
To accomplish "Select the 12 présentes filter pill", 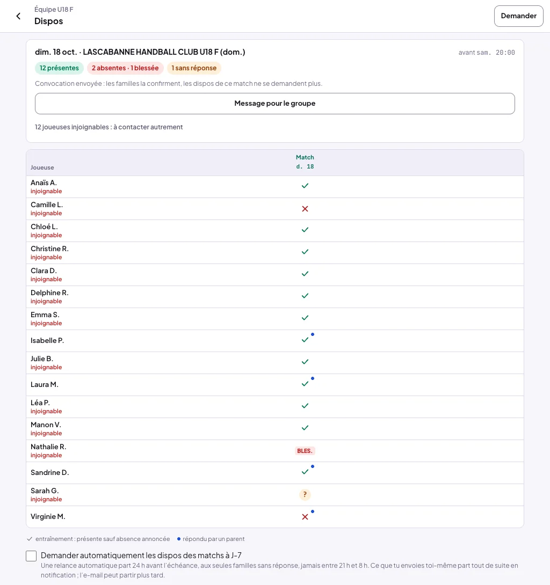I will (x=59, y=68).
